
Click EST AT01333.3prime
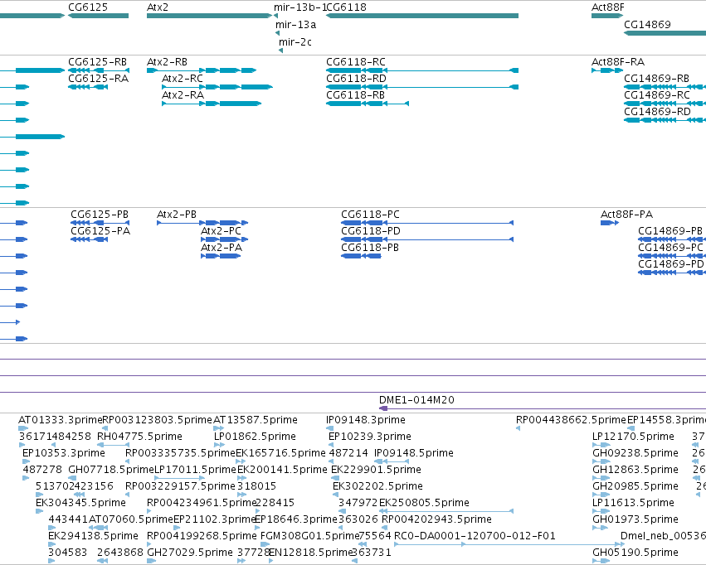61,419
